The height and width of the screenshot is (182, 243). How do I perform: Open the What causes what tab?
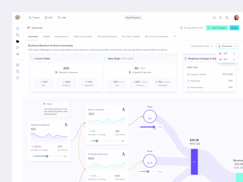[x=83, y=36]
